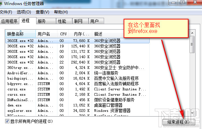The height and width of the screenshot is (129, 202).
Task: Close the Windows 任务管理器 window
Action: click(x=195, y=2)
